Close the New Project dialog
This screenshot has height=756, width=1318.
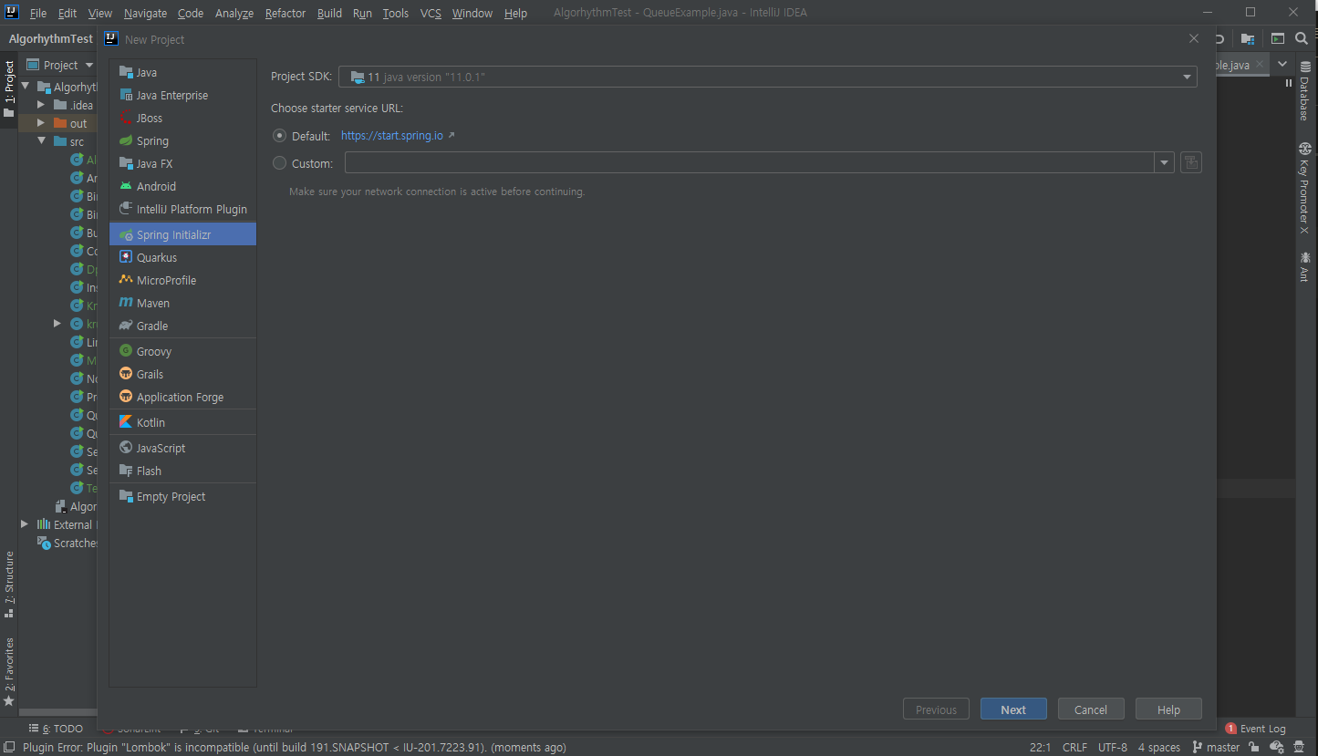1194,38
